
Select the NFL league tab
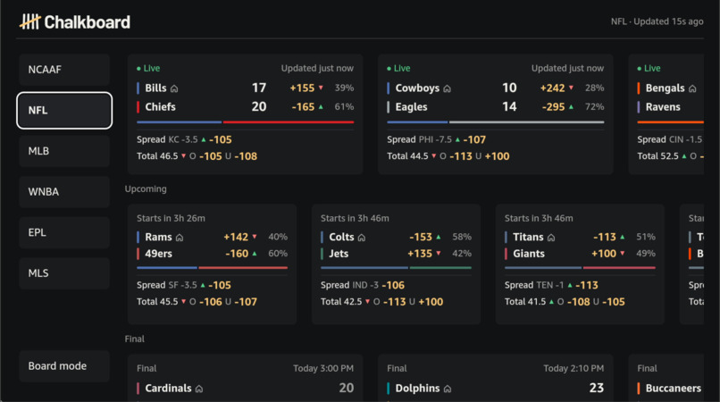pyautogui.click(x=64, y=110)
